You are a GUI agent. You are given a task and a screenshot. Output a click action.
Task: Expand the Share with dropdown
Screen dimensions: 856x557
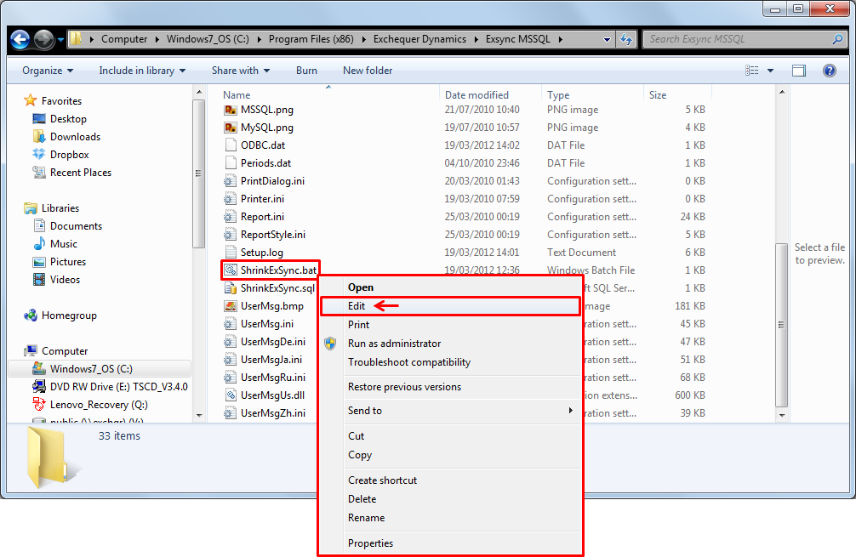pyautogui.click(x=241, y=71)
